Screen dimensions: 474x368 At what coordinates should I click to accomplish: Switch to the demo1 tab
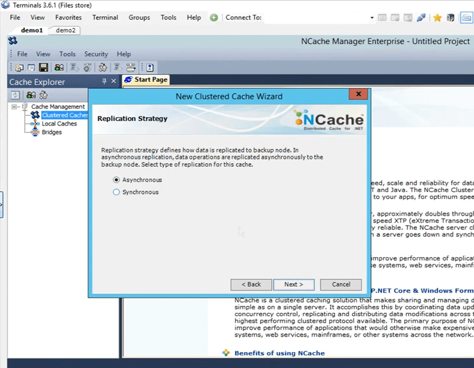click(32, 30)
